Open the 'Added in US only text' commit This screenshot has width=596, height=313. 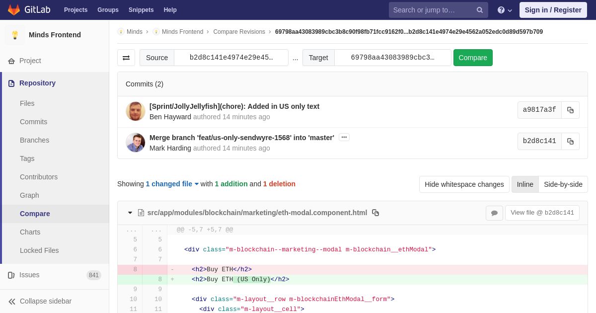click(234, 106)
